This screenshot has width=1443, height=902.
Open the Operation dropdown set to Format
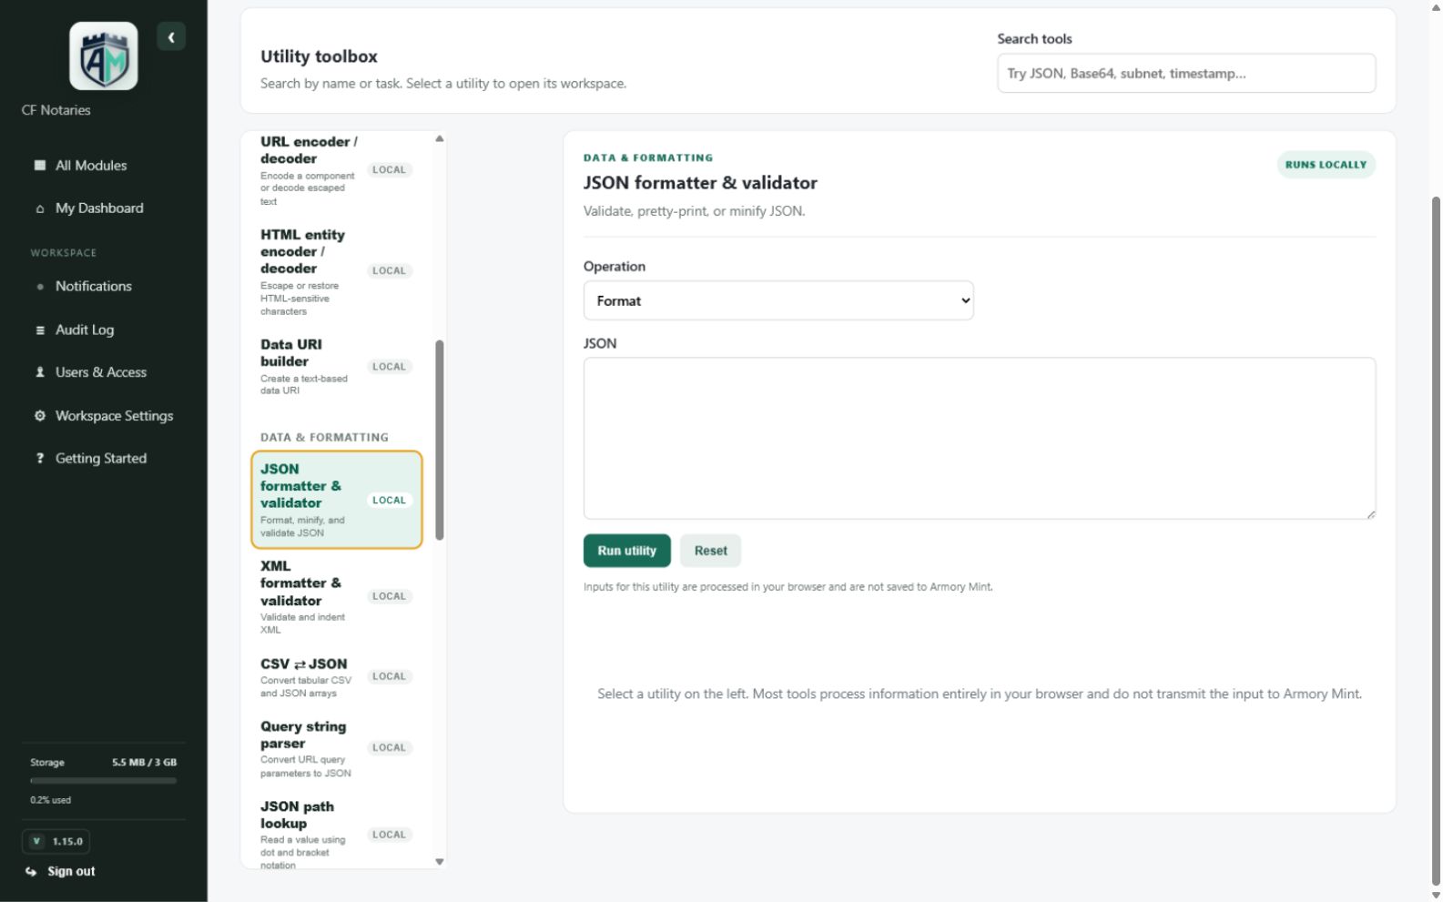click(x=778, y=300)
